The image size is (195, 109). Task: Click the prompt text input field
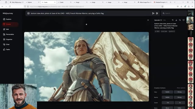91,13
